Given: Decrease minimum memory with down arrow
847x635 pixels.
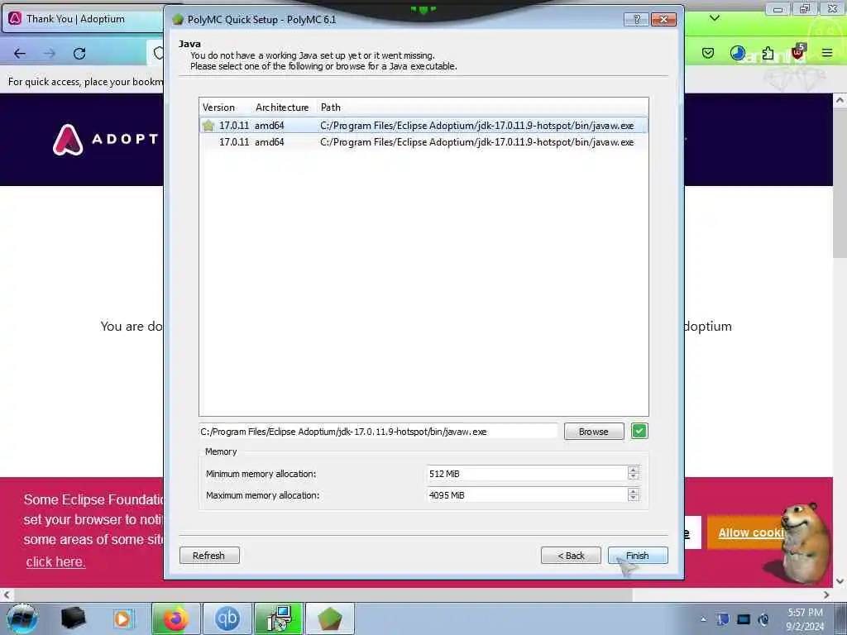Looking at the screenshot, I should pos(634,477).
